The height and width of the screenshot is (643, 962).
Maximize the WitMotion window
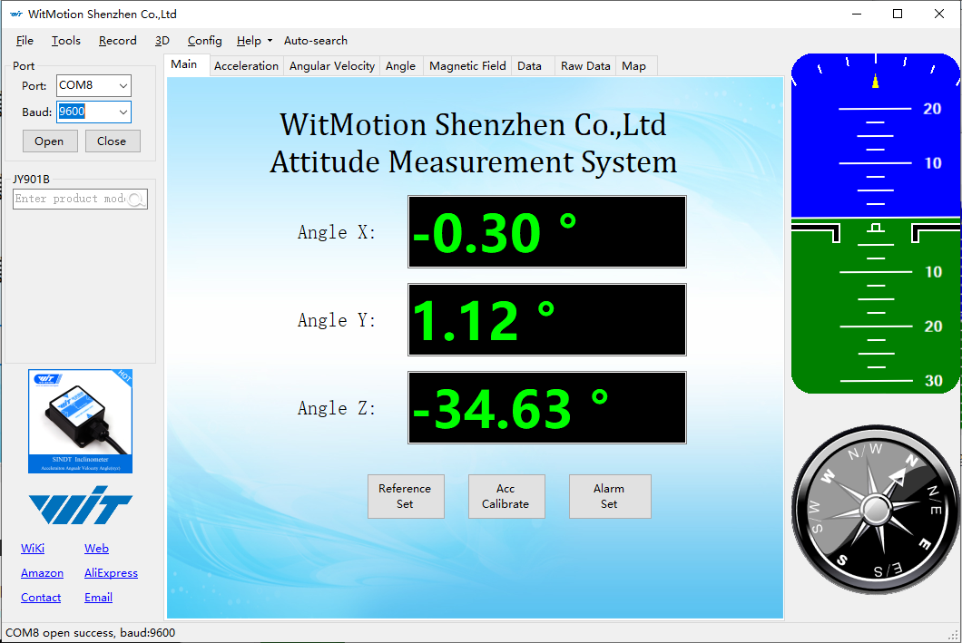[898, 15]
